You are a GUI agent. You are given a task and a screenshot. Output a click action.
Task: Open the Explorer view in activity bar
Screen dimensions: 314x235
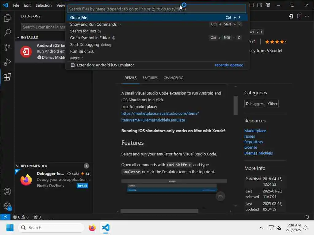coord(7,18)
